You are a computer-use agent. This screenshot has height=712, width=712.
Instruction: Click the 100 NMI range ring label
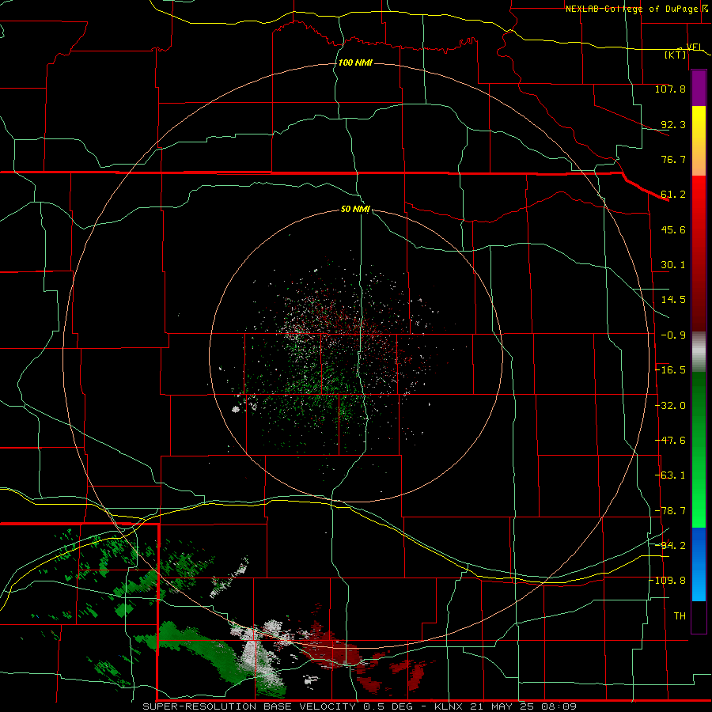pyautogui.click(x=355, y=62)
